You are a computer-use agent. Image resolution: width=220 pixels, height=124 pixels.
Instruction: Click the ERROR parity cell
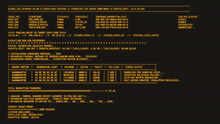96,77
